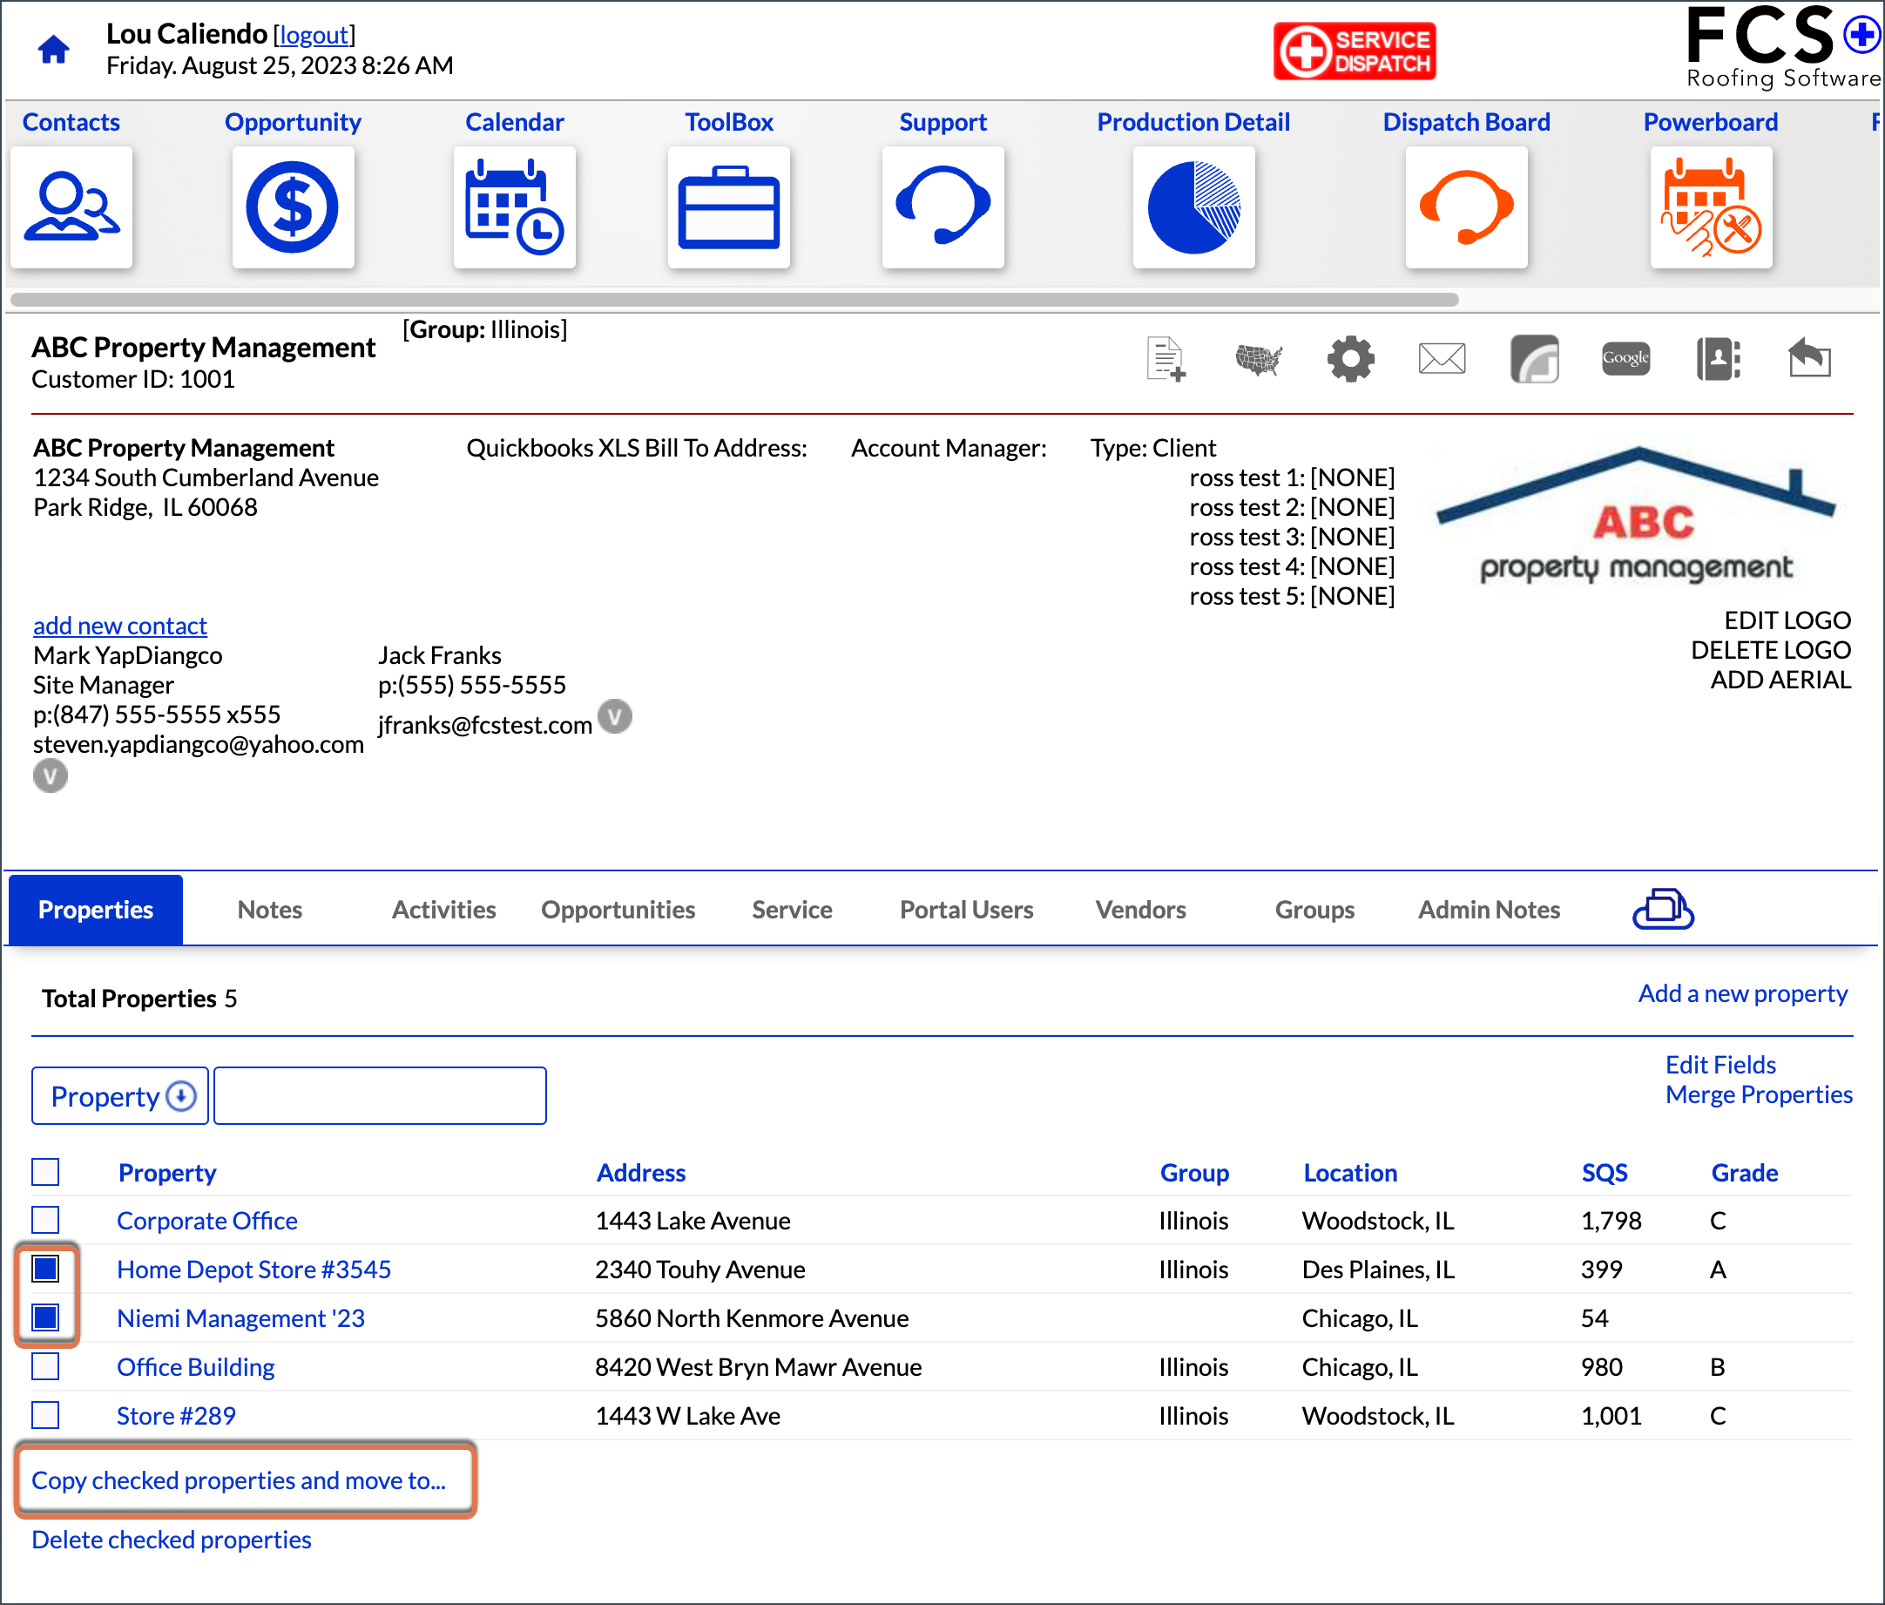
Task: Open the settings gear icon
Action: [x=1351, y=358]
